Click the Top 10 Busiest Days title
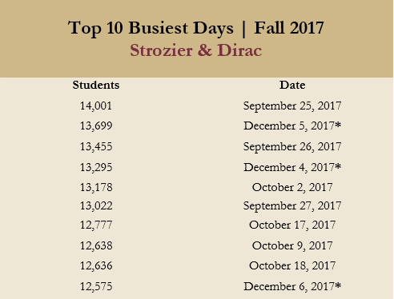 (195, 28)
